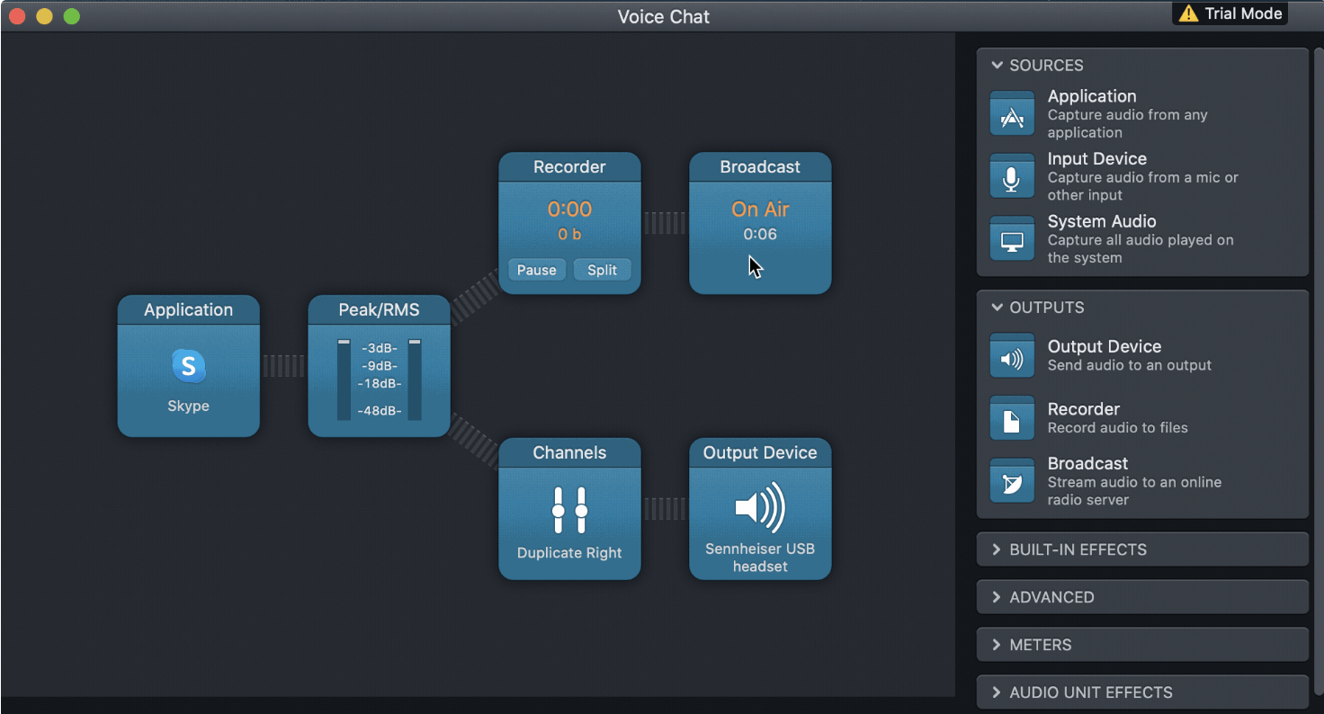Viewport: 1324px width, 714px height.
Task: Click the speaker icon in Output Device block
Action: pos(759,507)
